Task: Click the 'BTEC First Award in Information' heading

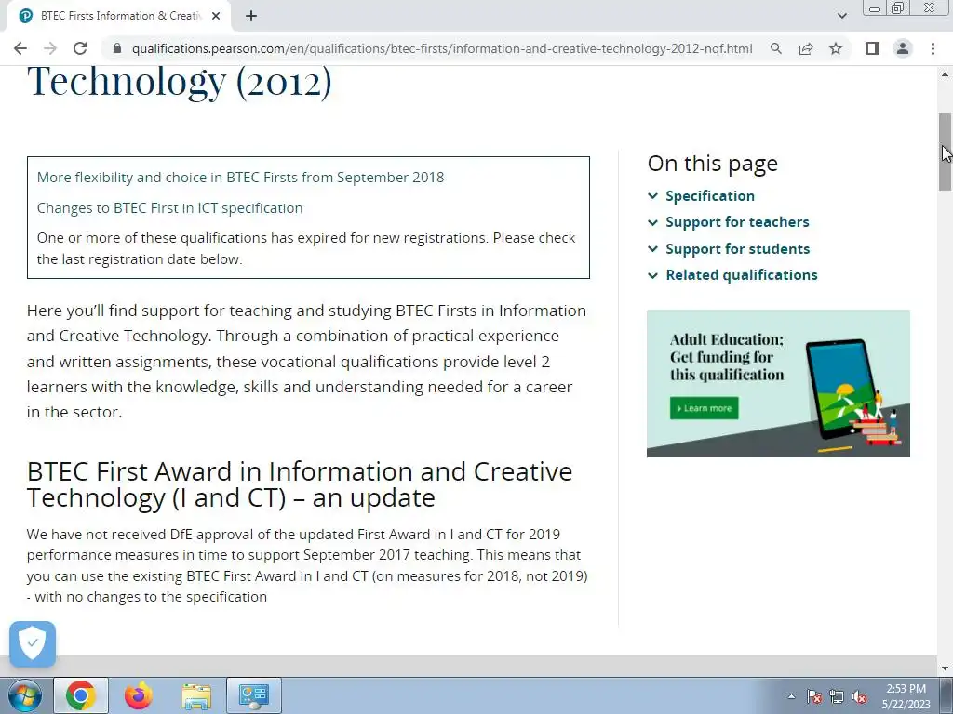Action: pos(300,484)
